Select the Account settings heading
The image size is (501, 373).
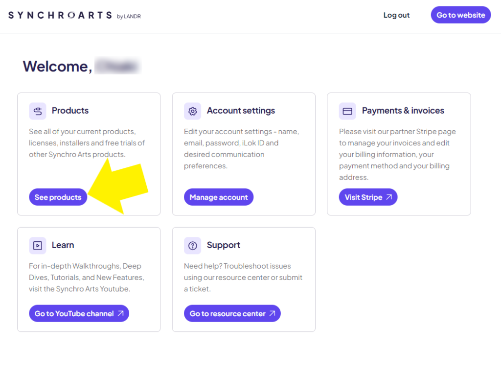241,111
